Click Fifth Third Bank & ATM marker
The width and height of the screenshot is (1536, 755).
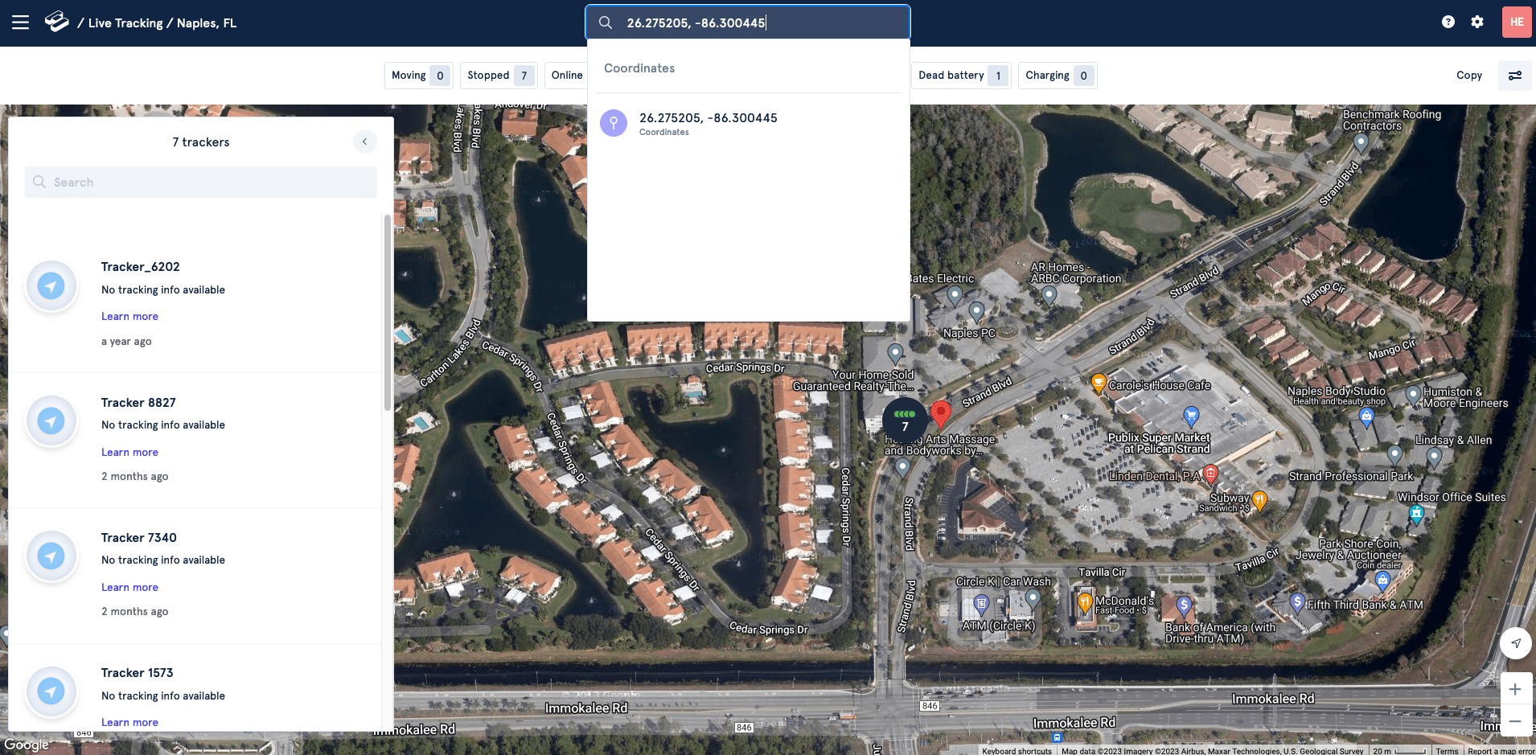pyautogui.click(x=1297, y=602)
